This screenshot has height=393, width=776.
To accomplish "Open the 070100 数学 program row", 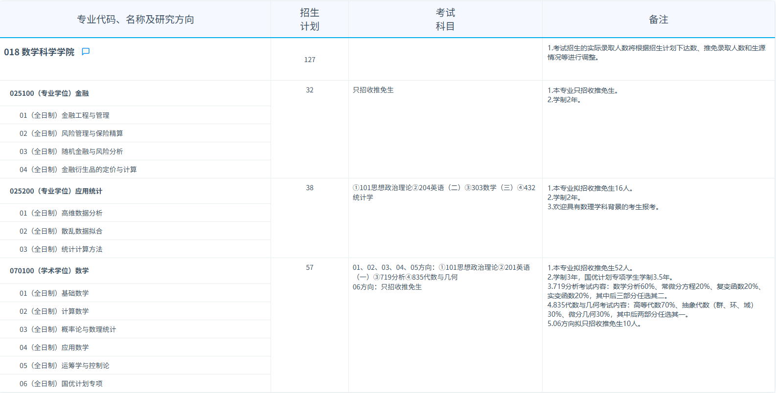I will pyautogui.click(x=49, y=271).
